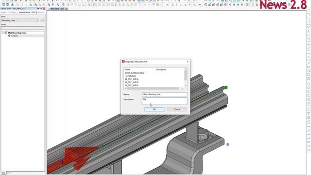Select the Chassis tree item
Viewport: 311px width, 175px height.
15,36
